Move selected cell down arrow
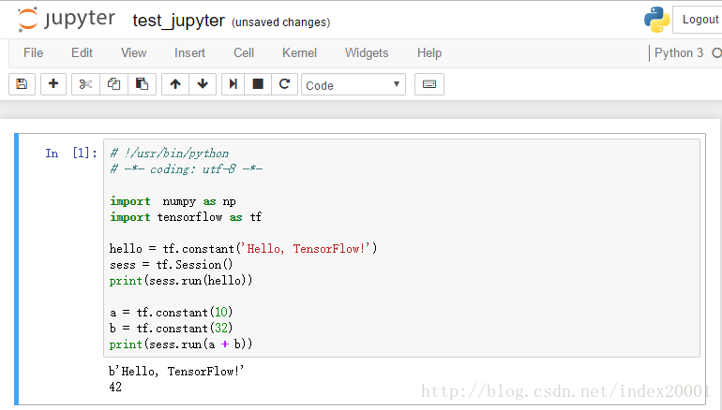 203,84
